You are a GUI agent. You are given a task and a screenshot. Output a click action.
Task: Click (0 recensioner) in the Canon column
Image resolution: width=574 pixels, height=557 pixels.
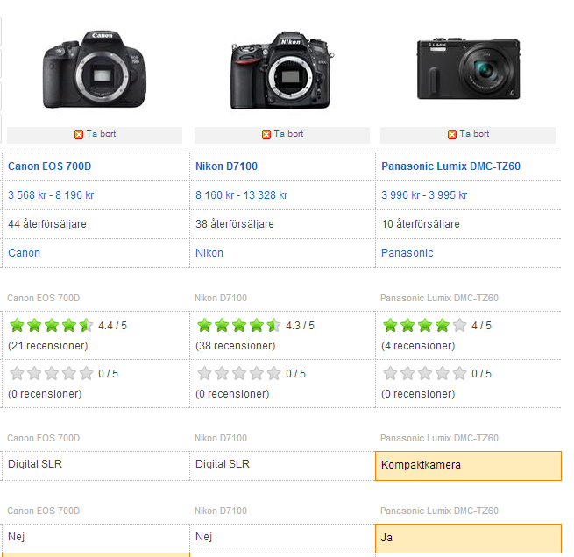45,394
